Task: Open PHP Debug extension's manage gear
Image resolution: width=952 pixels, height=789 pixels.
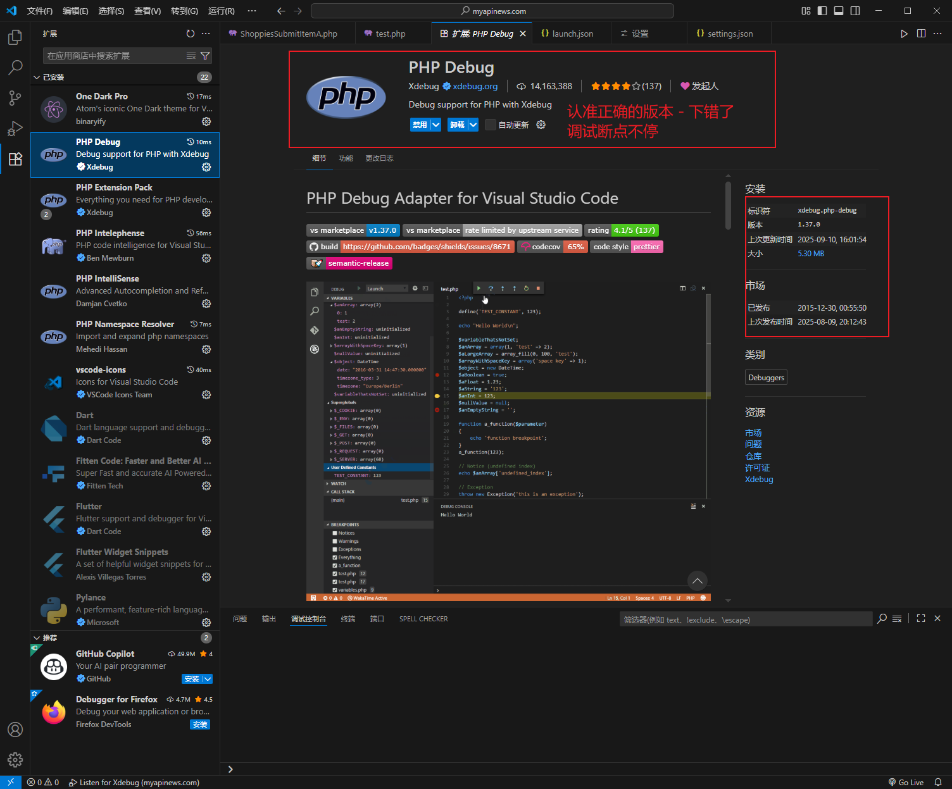Action: (x=206, y=167)
